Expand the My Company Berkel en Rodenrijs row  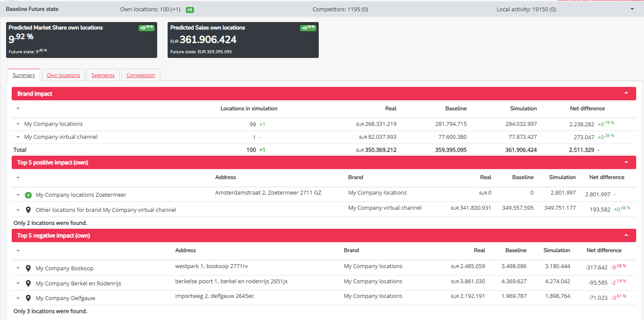(18, 283)
